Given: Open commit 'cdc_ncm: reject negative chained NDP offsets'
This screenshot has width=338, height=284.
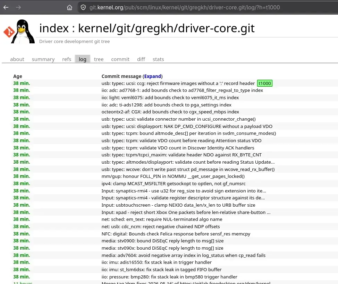Looking at the screenshot, I should pos(161,227).
